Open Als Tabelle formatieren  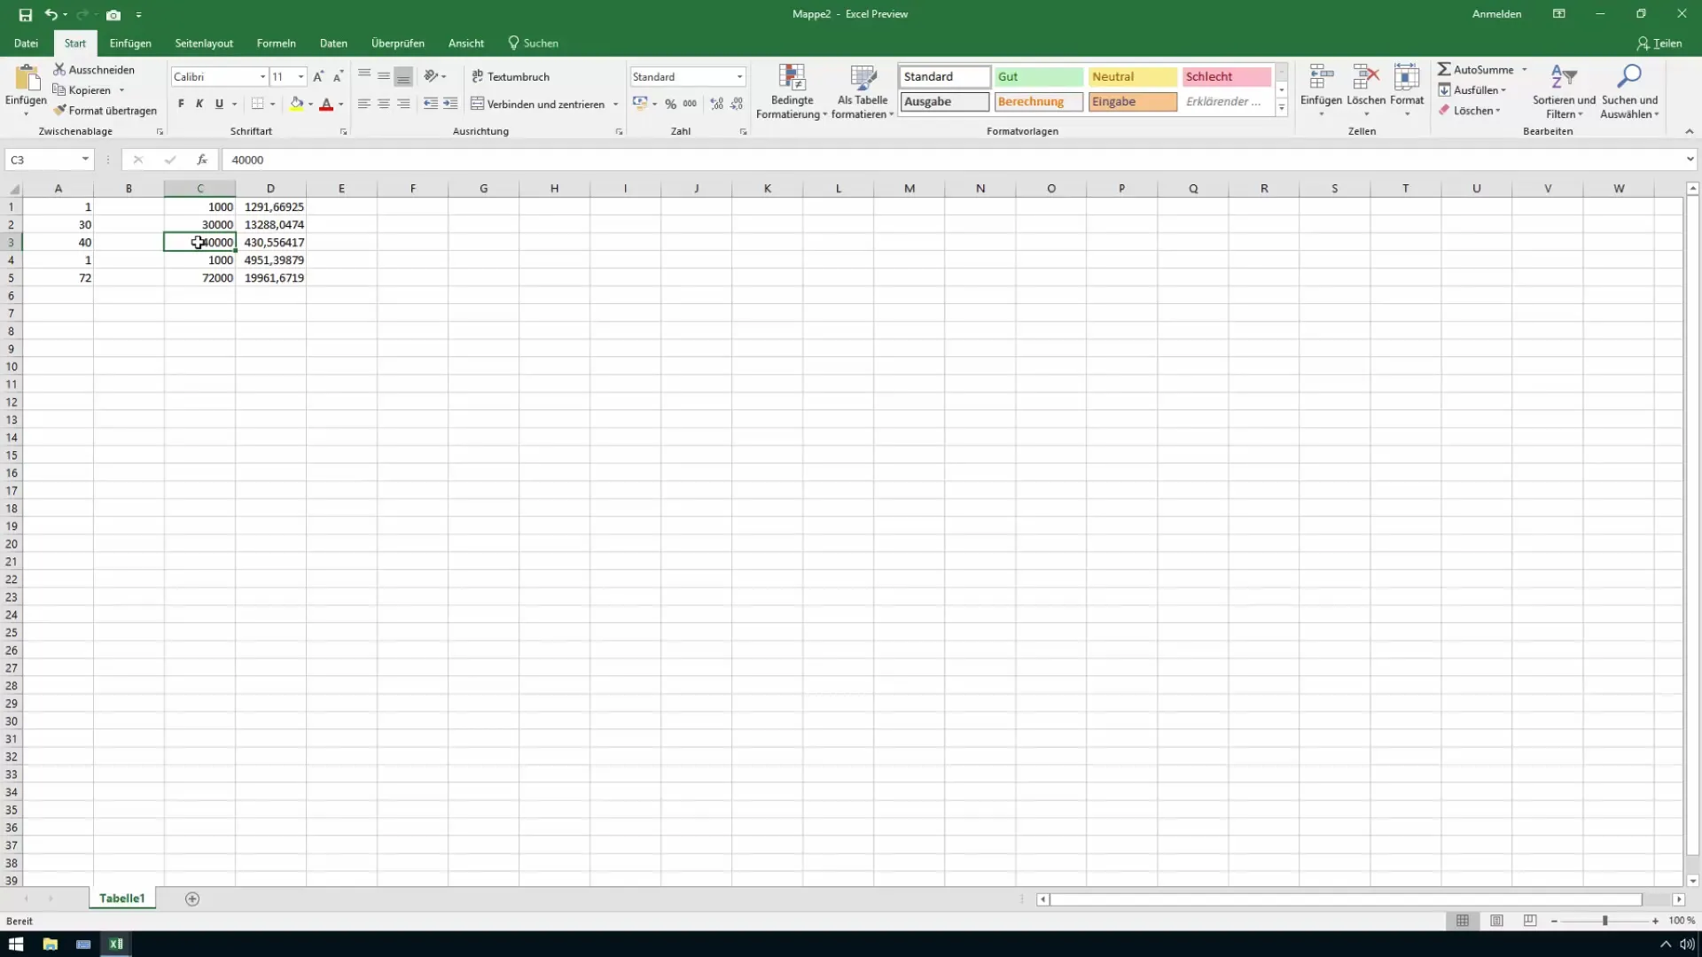point(863,92)
